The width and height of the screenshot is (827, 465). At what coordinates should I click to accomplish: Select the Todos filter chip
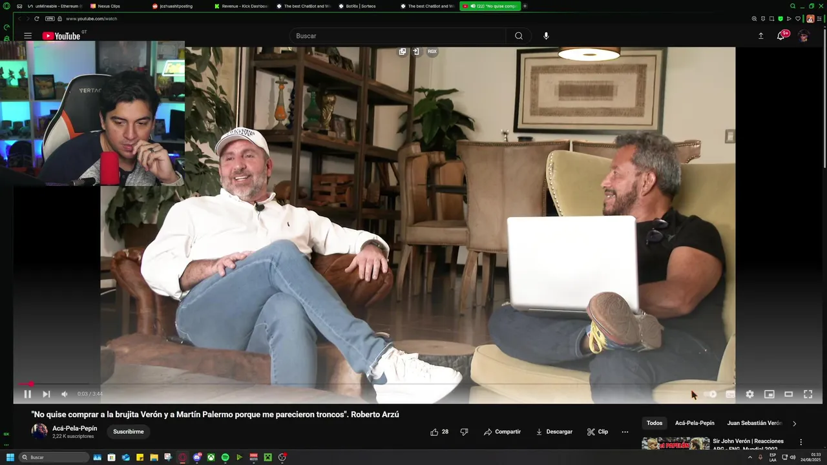pos(654,423)
